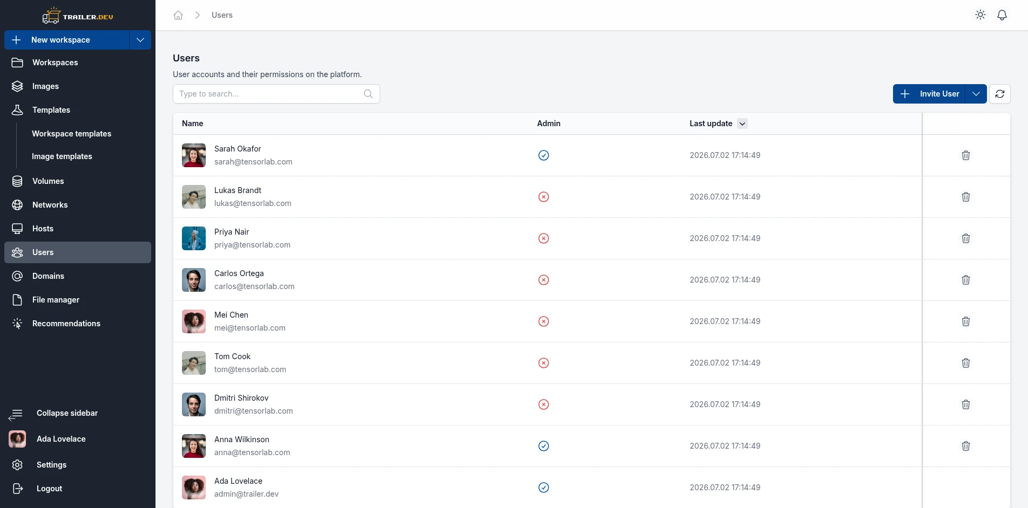Toggle admin status for Ada Lovelace
Screen dimensions: 1028x508
point(544,488)
